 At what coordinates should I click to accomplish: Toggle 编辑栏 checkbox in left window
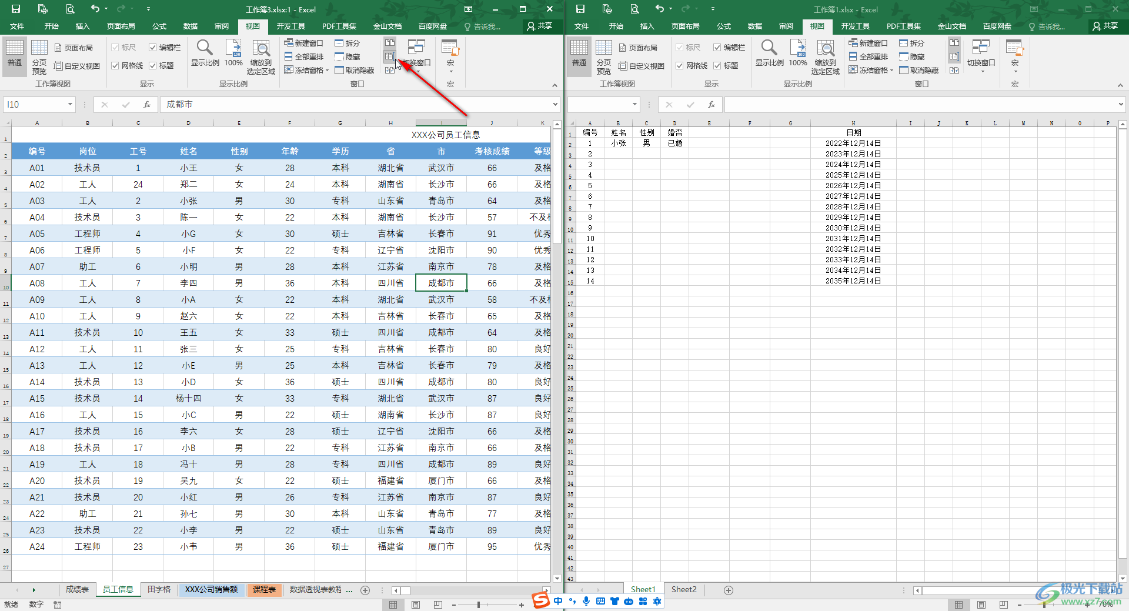(165, 48)
